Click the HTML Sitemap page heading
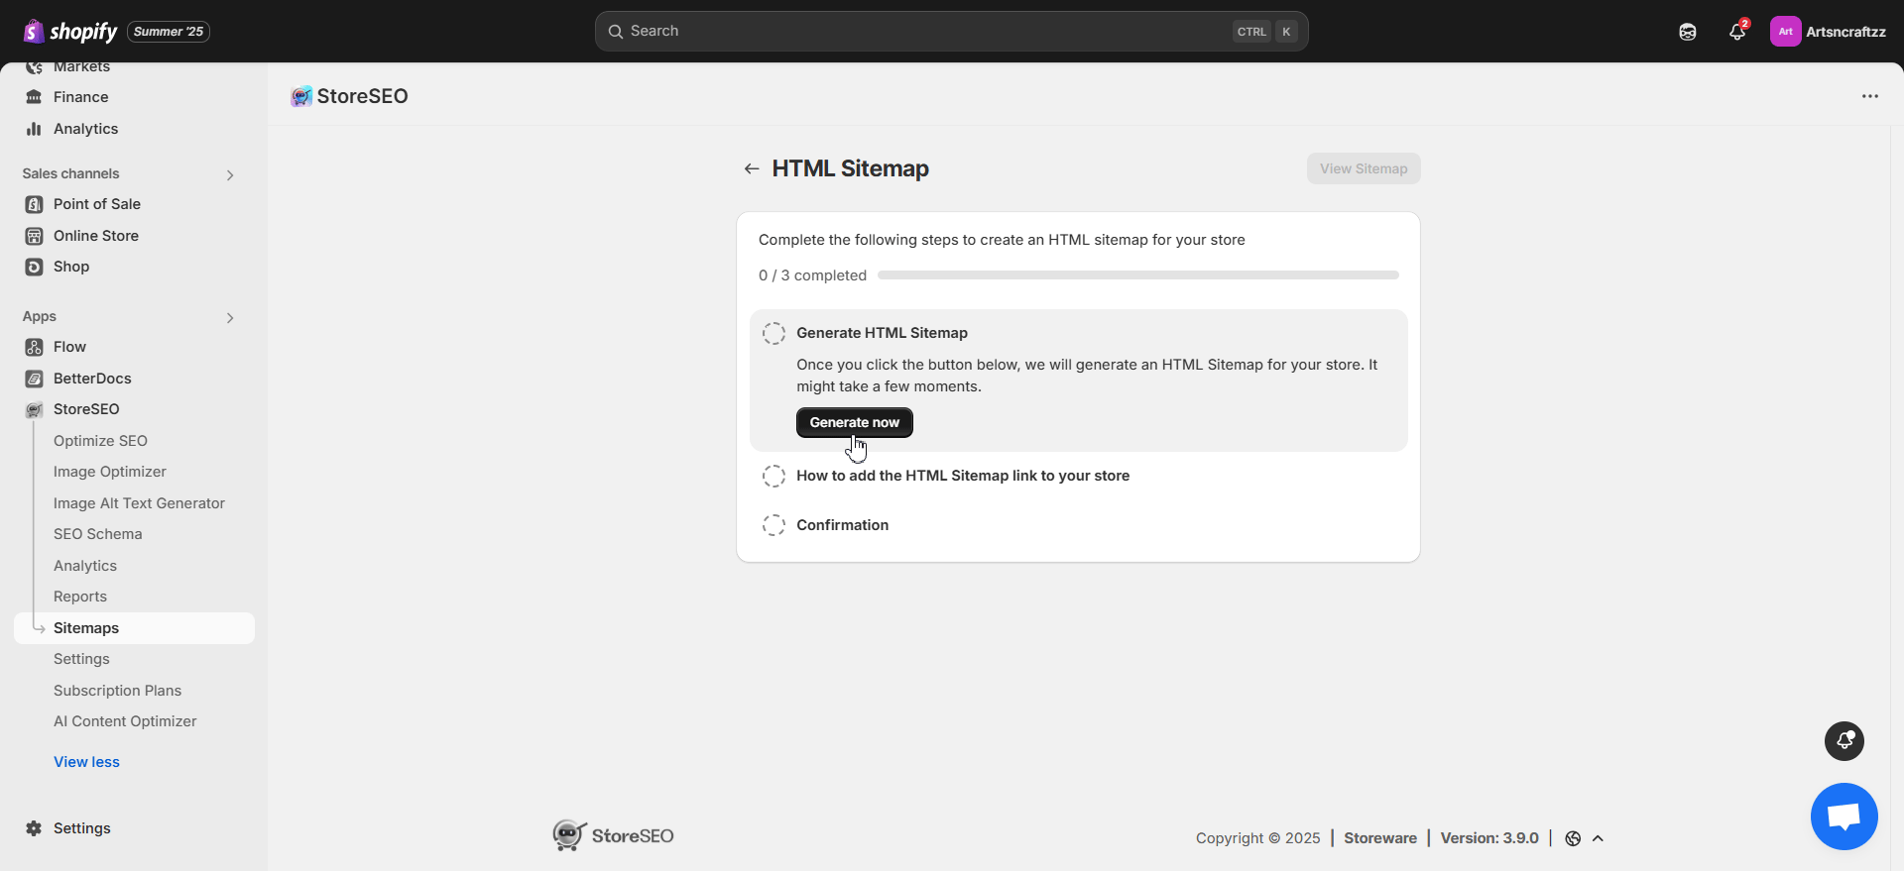Image resolution: width=1904 pixels, height=871 pixels. point(850,168)
